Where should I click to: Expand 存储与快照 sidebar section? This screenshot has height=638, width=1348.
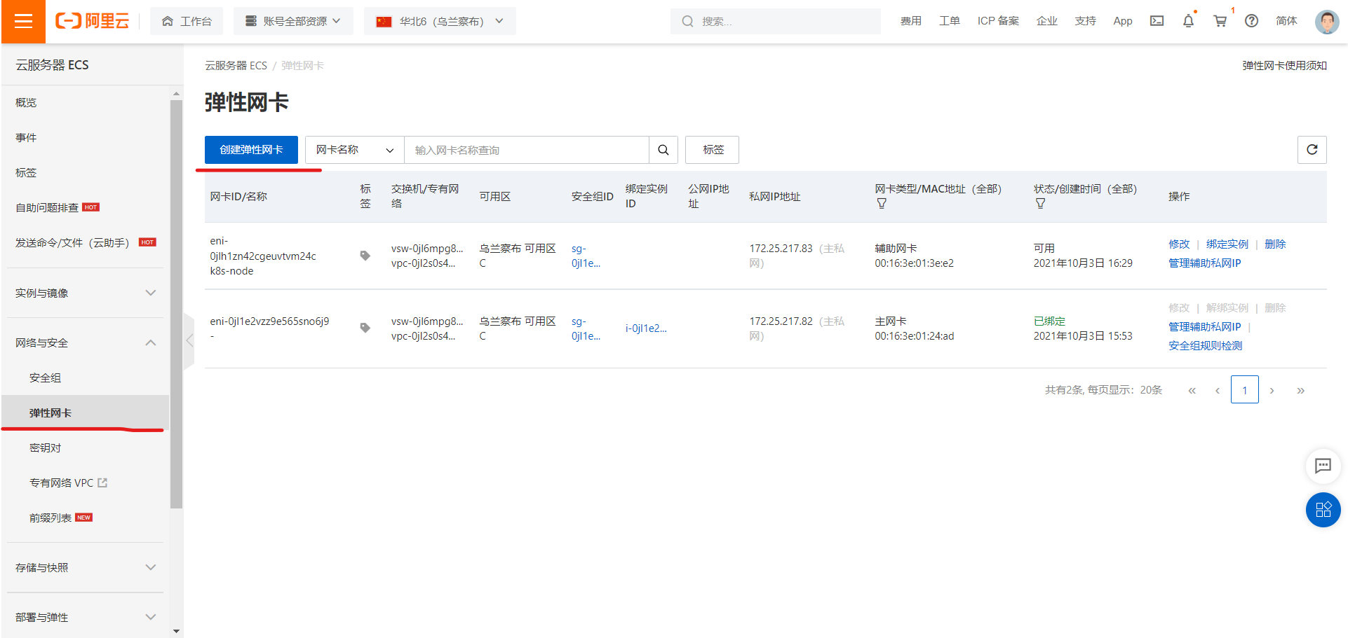coord(86,567)
